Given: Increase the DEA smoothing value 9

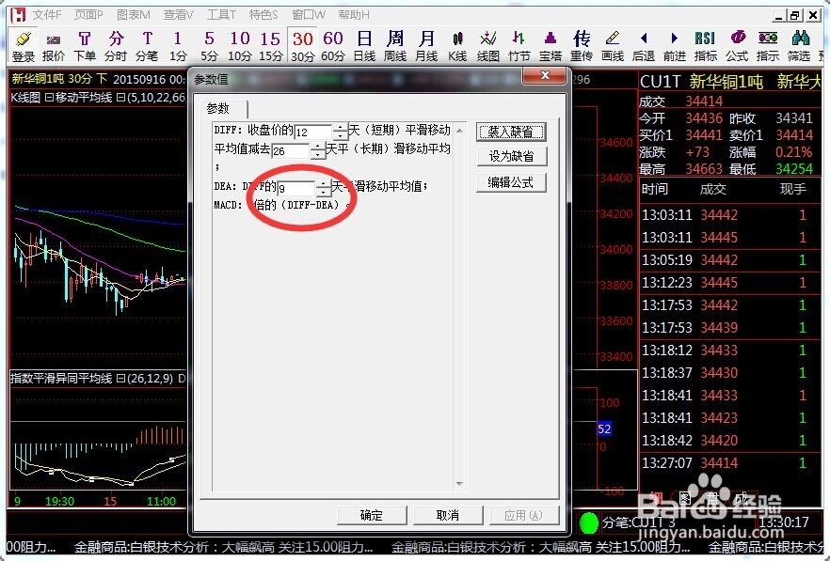Looking at the screenshot, I should 324,184.
